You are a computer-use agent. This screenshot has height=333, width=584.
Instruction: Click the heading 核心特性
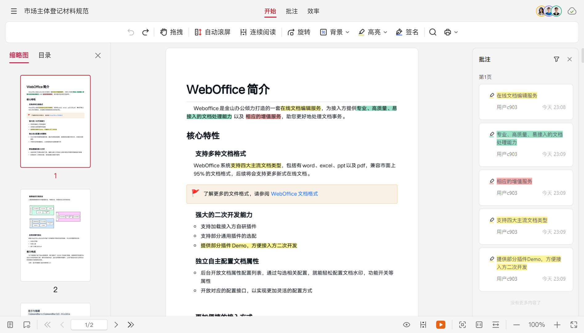[x=203, y=136]
